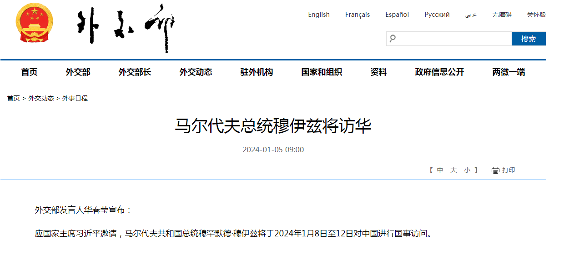This screenshot has height=270, width=564.
Task: Set font size to 小
Action: (467, 170)
